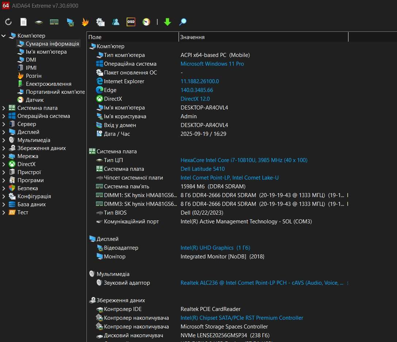Expand the Збереження даних tree node
The height and width of the screenshot is (342, 397).
pyautogui.click(x=4, y=148)
